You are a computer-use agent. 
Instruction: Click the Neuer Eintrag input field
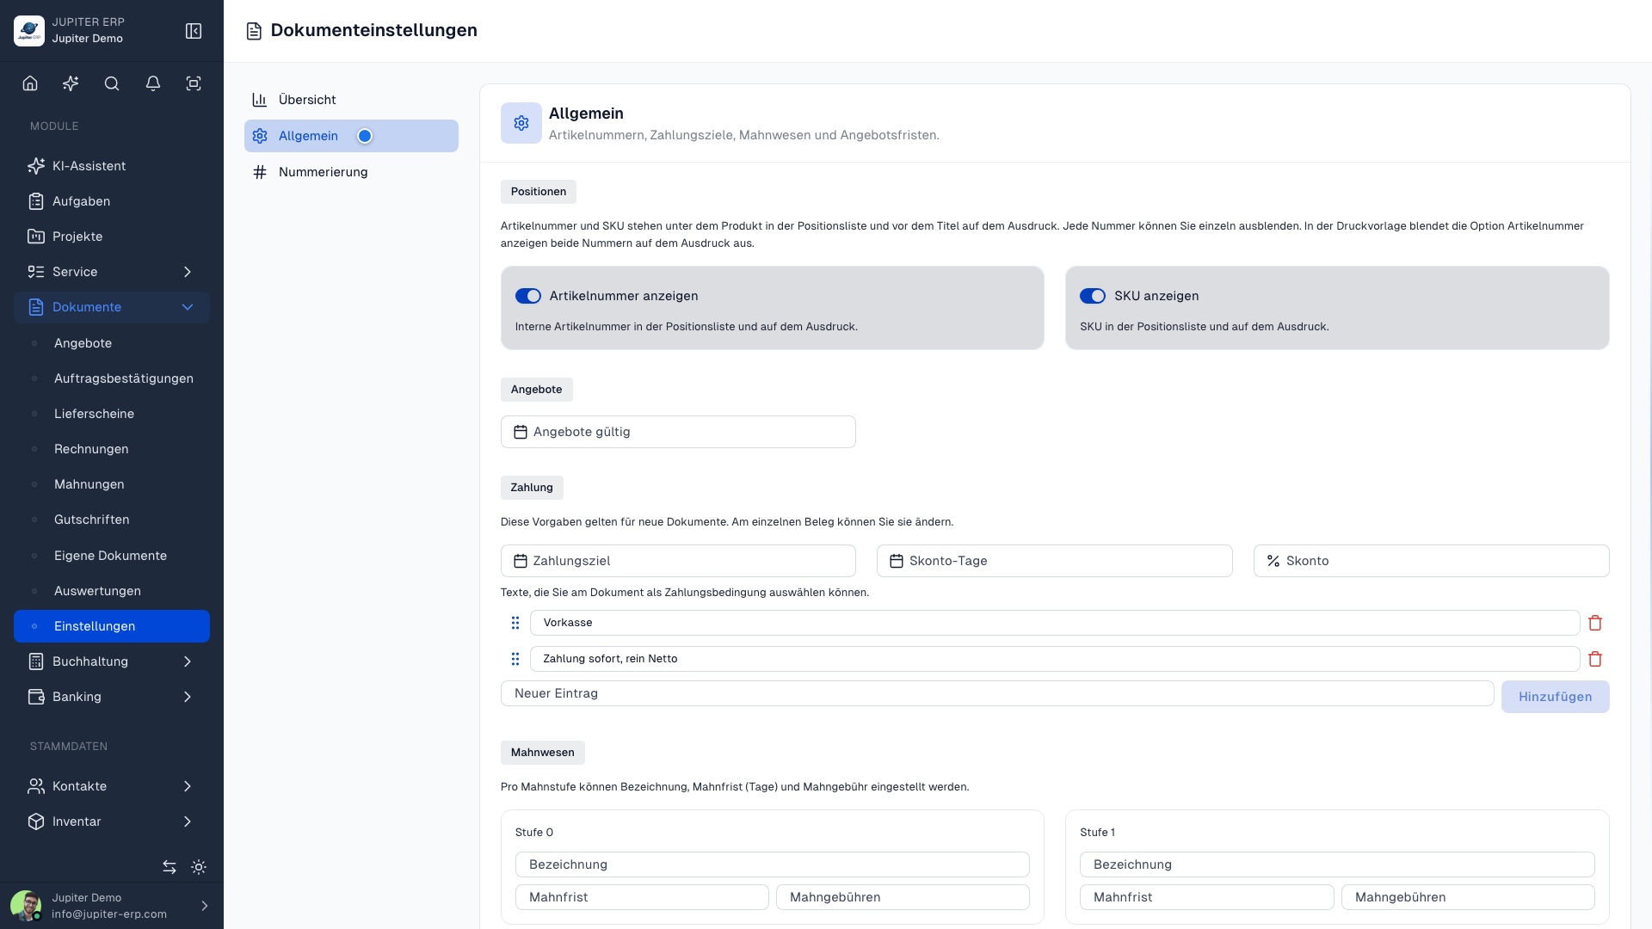(997, 693)
